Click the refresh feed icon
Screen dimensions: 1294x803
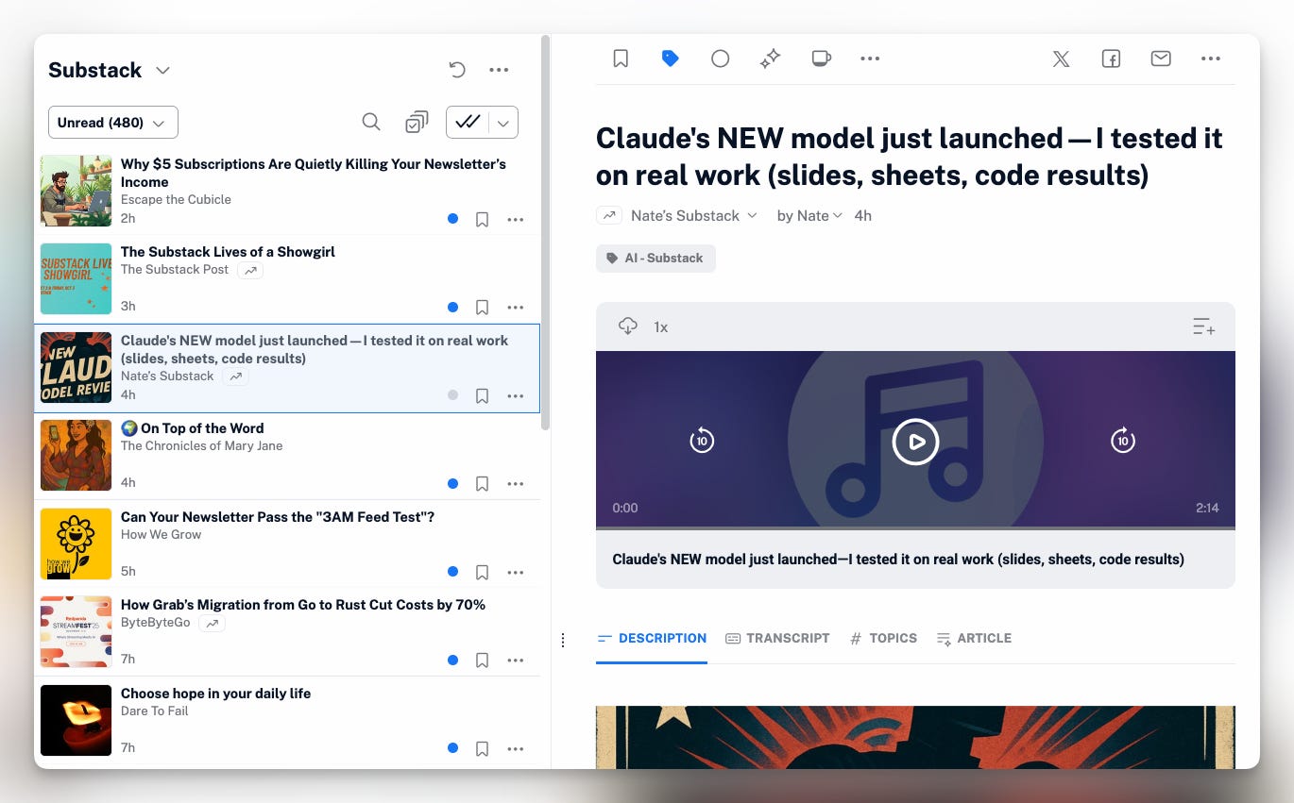click(457, 70)
